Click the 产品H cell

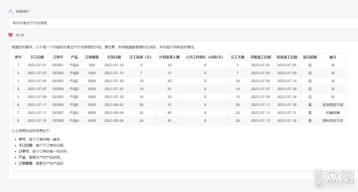pos(74,120)
